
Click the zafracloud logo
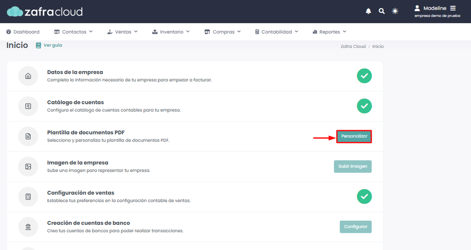pyautogui.click(x=45, y=11)
